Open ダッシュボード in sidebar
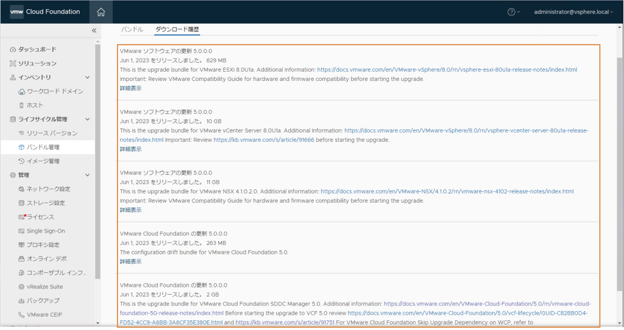 tap(37, 49)
